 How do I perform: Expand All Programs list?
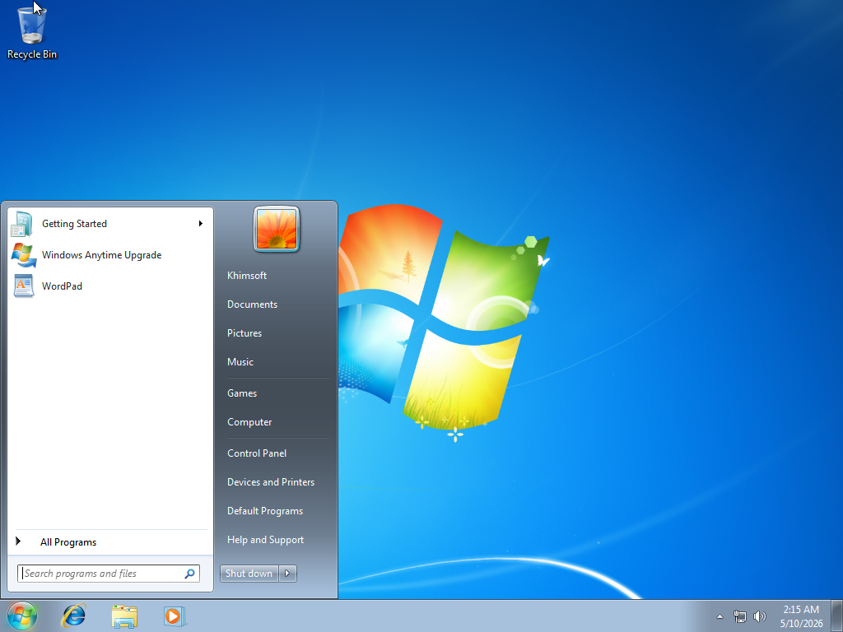(68, 541)
